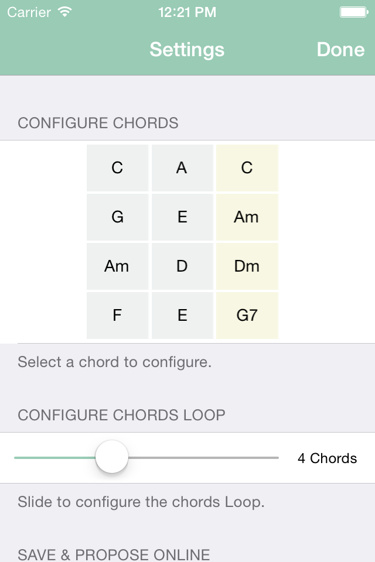Tap Done to close Settings
This screenshot has width=375, height=562.
coord(340,50)
